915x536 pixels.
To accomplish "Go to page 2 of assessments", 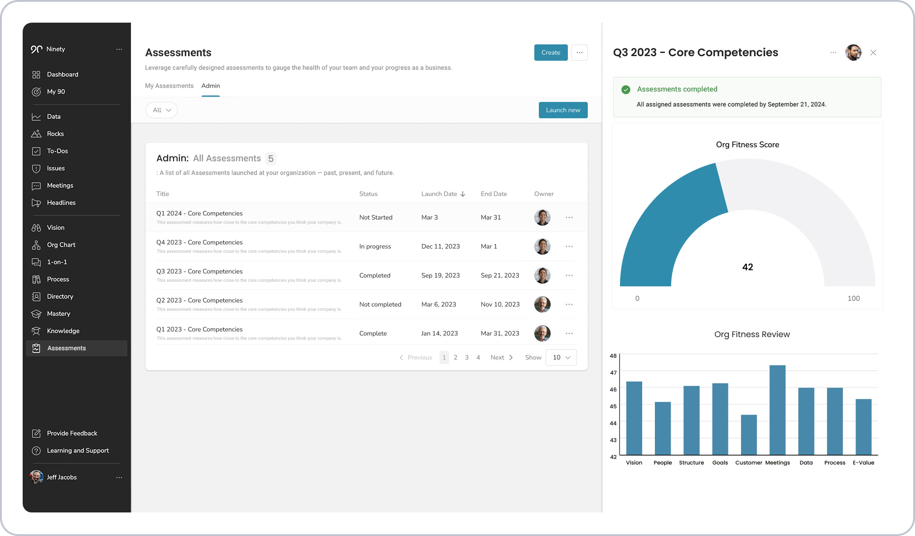I will click(x=455, y=357).
